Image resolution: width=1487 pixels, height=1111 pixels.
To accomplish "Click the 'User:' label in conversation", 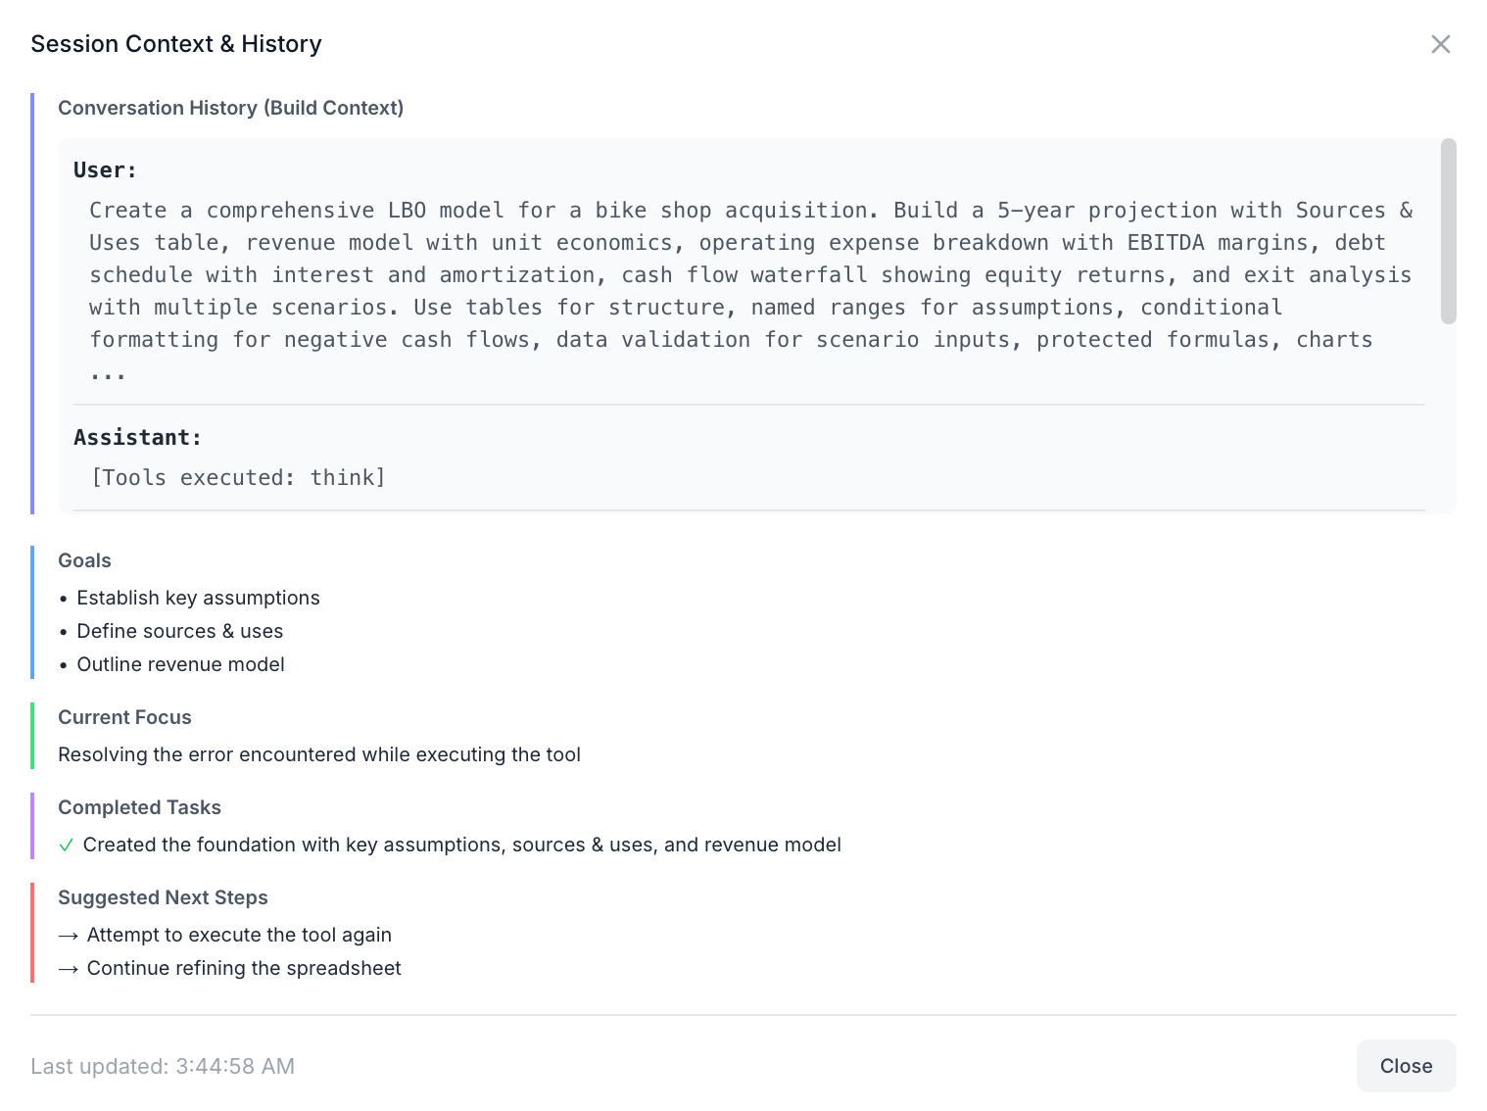I will coord(105,170).
